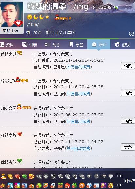Click the grey heart icon in bottom bar
135x189 pixels.
[39, 177]
